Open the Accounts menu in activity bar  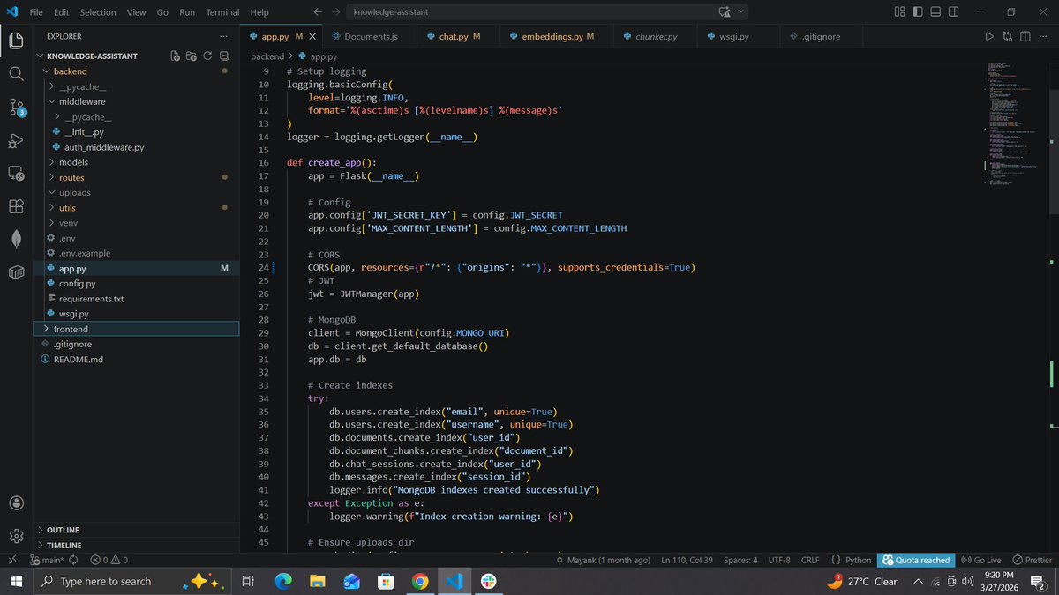[x=16, y=502]
